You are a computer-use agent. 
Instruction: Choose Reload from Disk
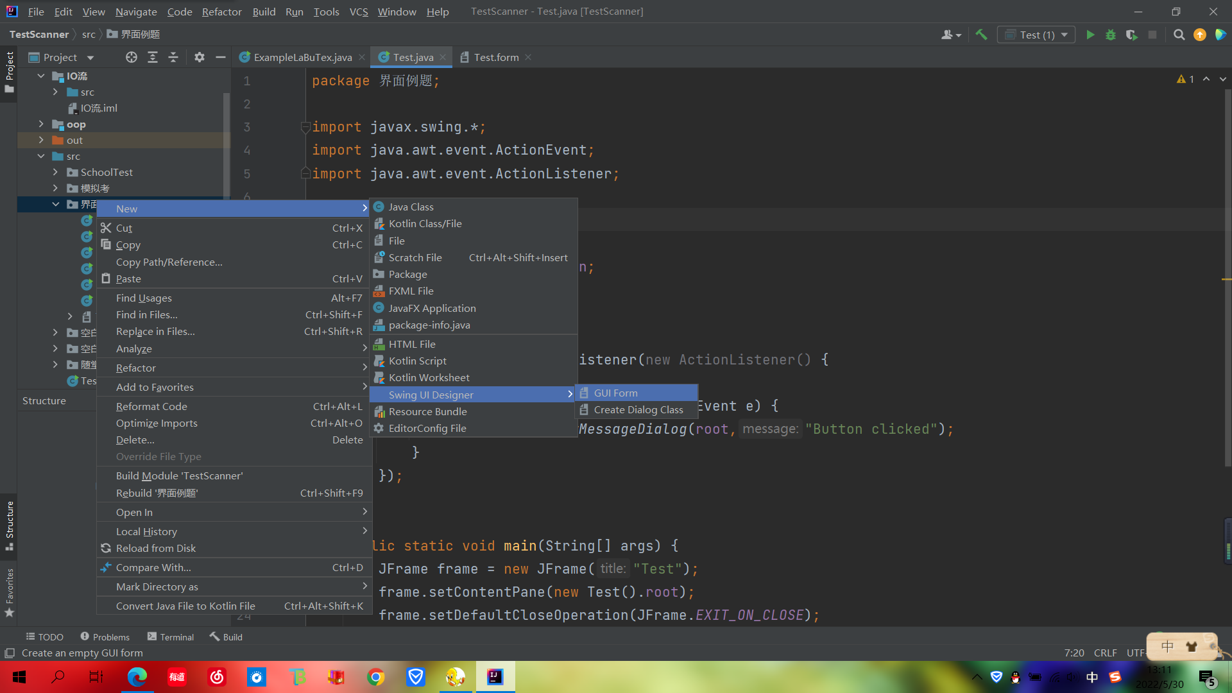tap(234, 548)
